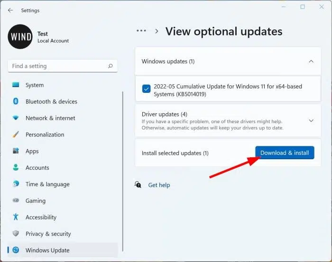
Task: Click the Driver updates (4) heading
Action: (x=165, y=114)
